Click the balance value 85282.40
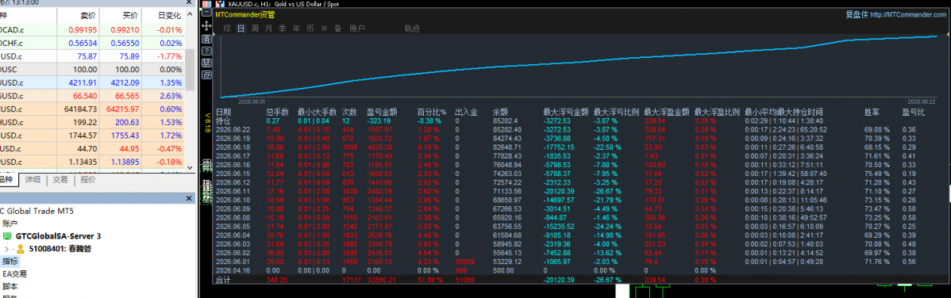Viewport: 951px width, 298px height. click(x=507, y=129)
